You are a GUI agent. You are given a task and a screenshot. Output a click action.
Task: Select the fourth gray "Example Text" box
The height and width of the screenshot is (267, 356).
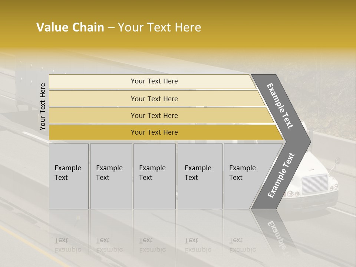(200, 176)
